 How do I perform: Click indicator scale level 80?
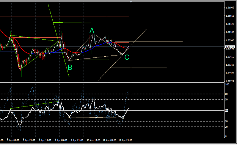[x=226, y=94]
